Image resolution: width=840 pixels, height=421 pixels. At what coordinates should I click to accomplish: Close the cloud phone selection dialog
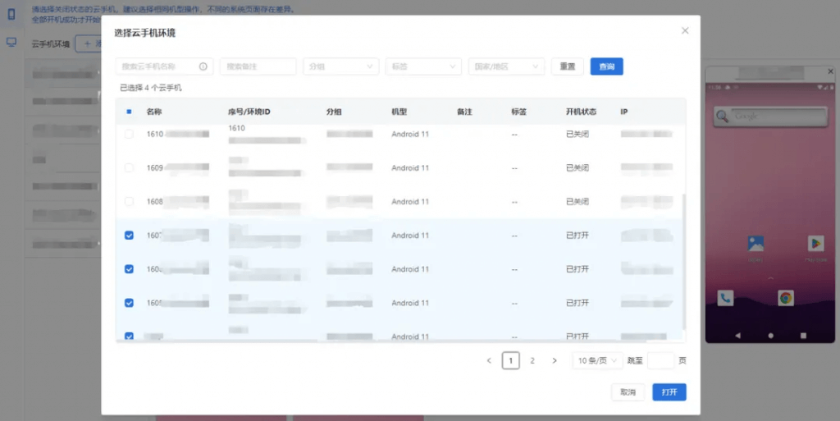685,31
